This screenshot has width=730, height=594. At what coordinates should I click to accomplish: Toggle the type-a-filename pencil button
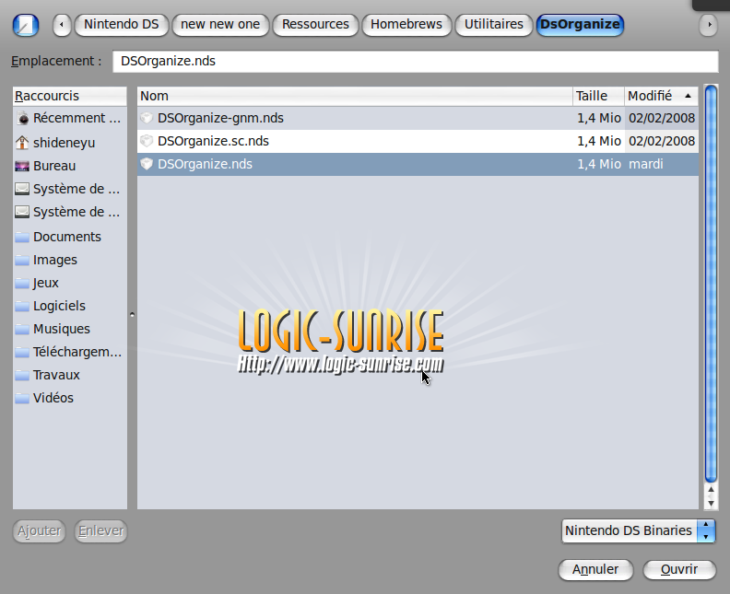point(26,25)
